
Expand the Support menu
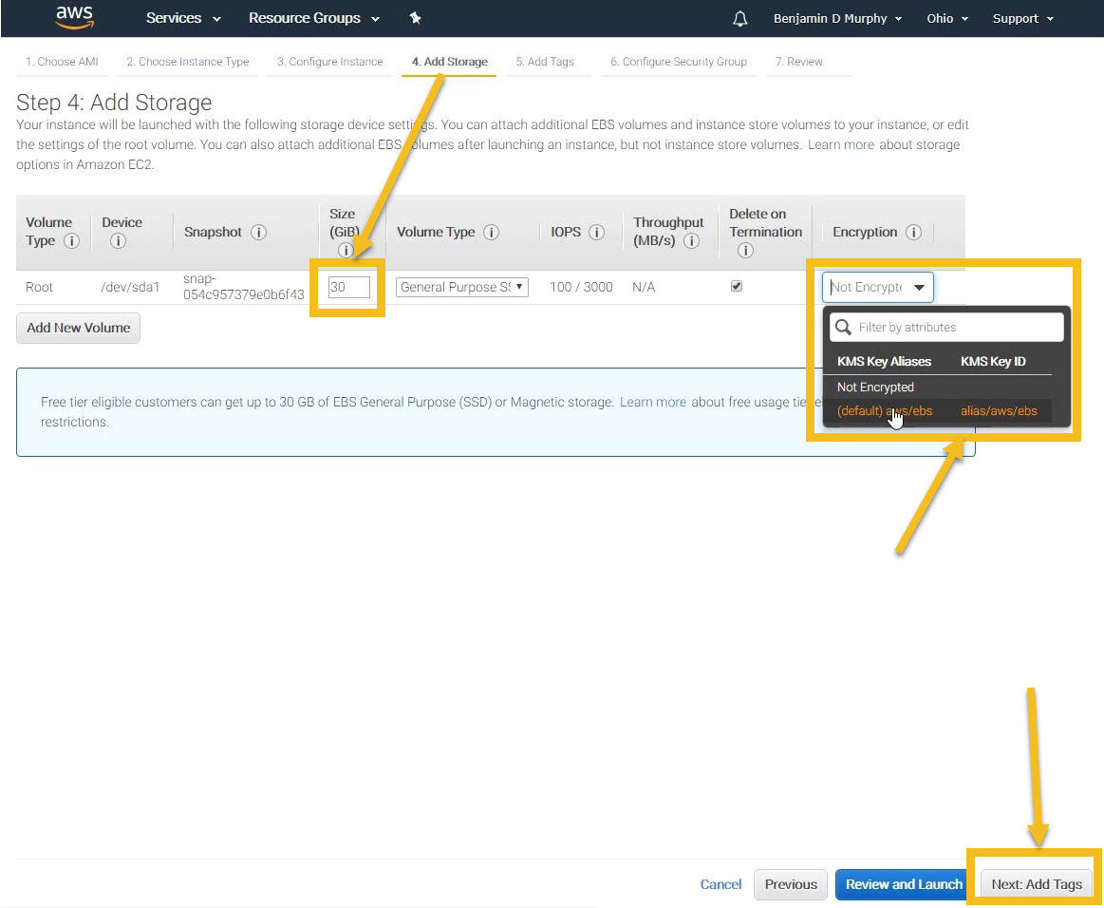pyautogui.click(x=1022, y=19)
